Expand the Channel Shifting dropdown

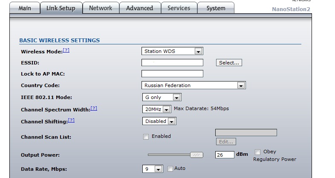pos(159,121)
